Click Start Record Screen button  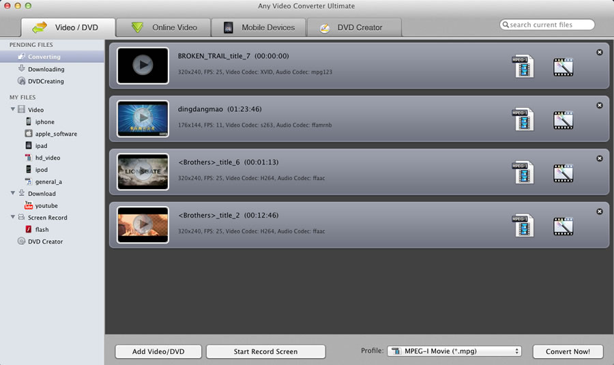coord(266,351)
